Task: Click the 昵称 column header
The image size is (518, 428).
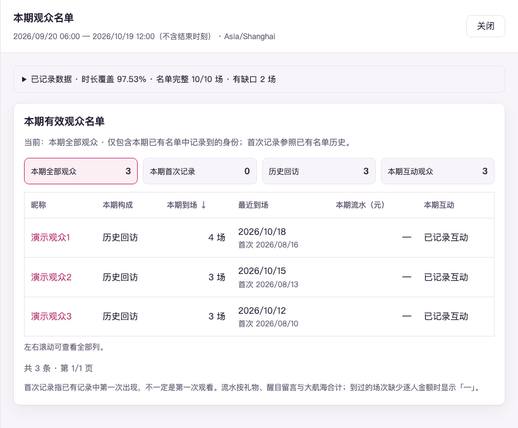Action: point(39,205)
